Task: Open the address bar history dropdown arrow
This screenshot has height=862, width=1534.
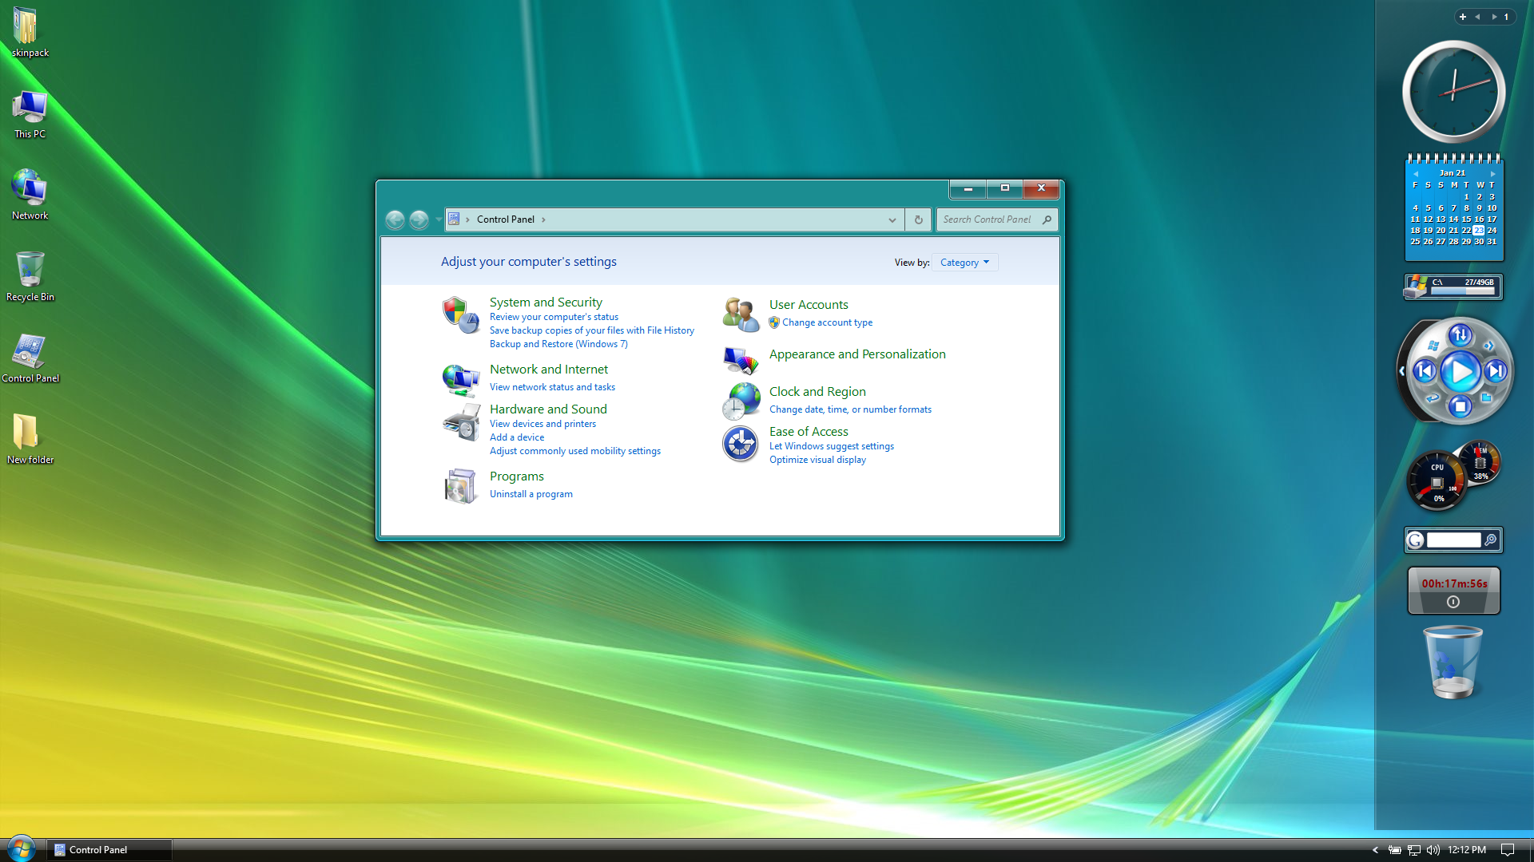Action: 892,220
